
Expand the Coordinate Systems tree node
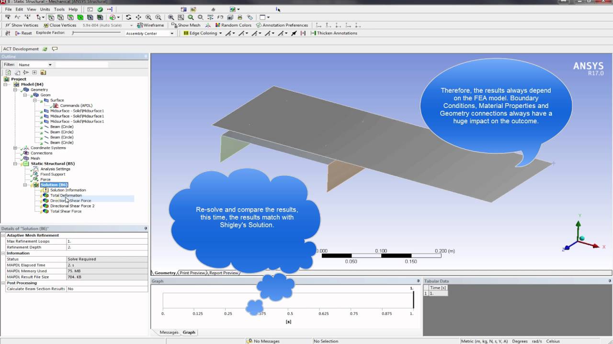point(15,148)
